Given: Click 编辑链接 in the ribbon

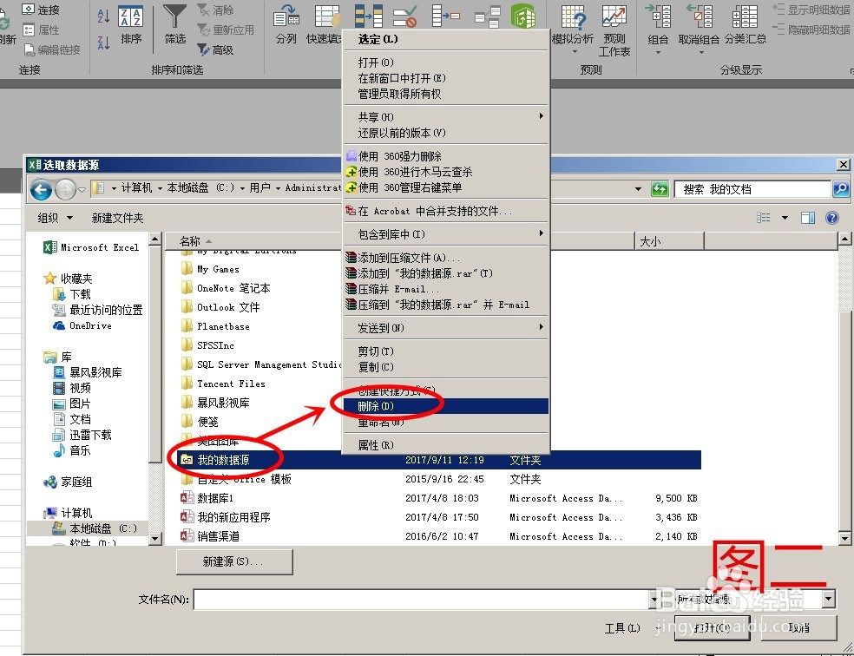Looking at the screenshot, I should pos(52,50).
